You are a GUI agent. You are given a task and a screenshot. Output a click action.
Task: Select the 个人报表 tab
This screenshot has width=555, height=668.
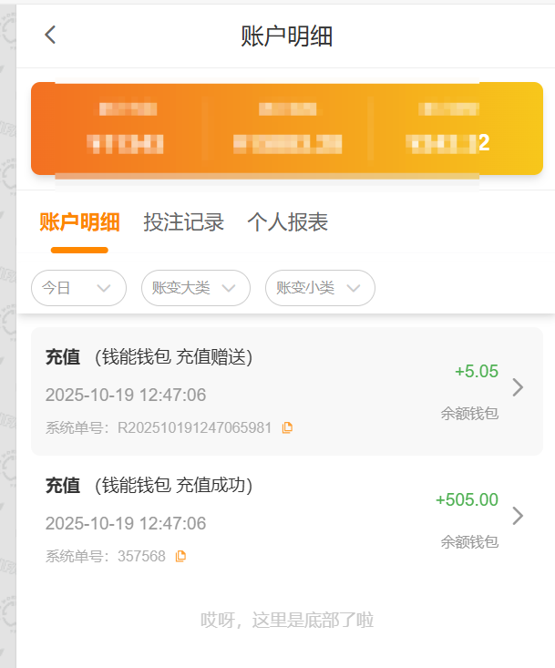point(287,222)
